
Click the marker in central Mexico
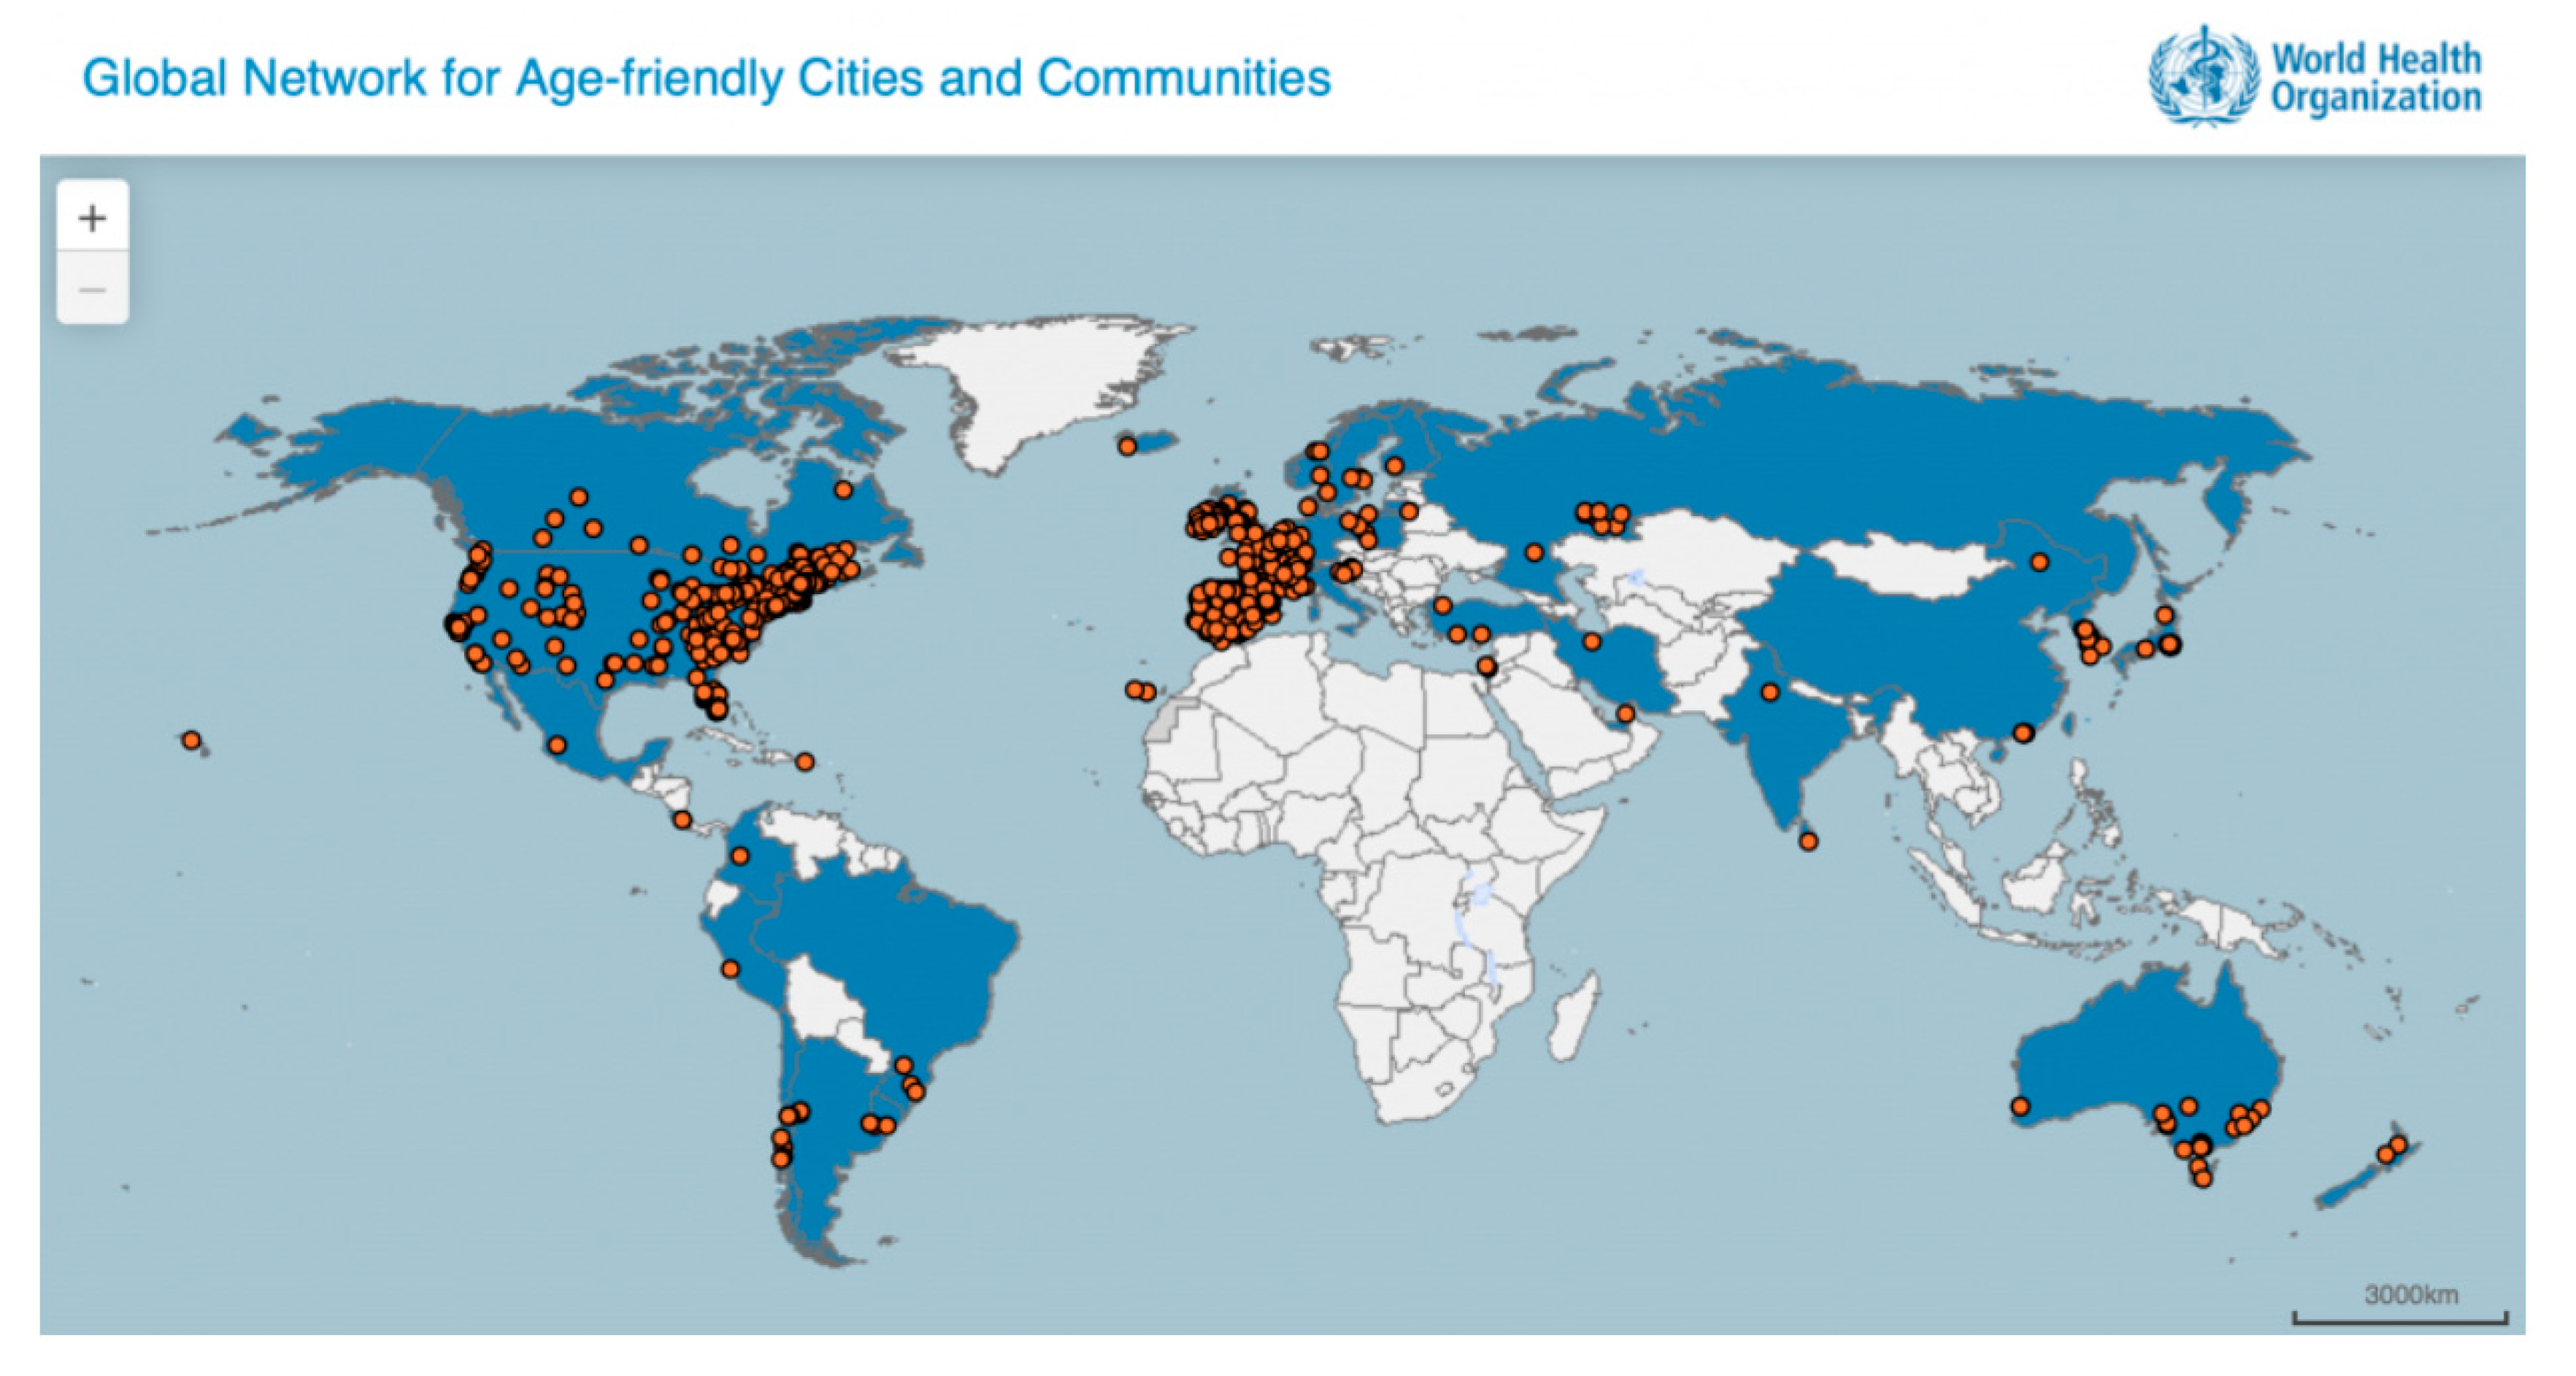click(557, 745)
